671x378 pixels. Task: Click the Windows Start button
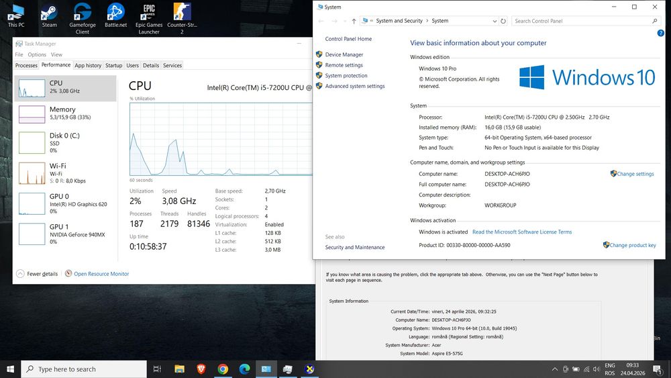tap(10, 369)
